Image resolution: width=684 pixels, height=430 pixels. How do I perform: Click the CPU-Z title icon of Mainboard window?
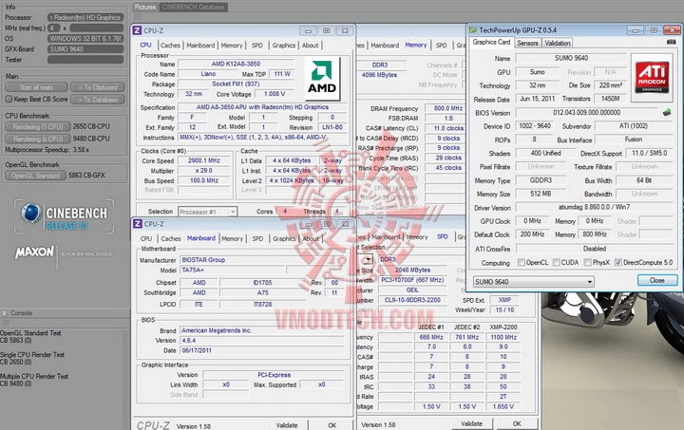point(138,223)
